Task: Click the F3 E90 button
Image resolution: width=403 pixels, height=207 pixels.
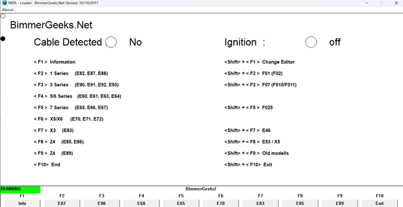Action: 101,204
